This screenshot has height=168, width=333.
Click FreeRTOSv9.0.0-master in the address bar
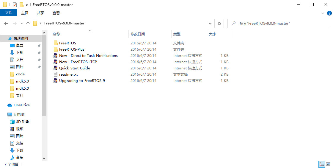(x=64, y=24)
